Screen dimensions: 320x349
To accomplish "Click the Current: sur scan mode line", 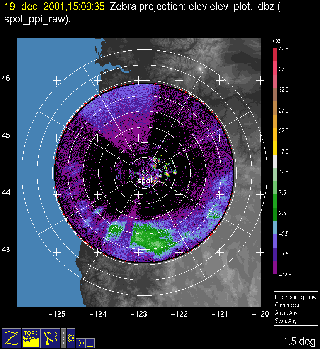I will tap(288, 305).
